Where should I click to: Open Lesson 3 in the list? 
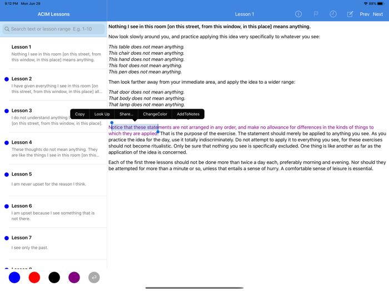click(x=53, y=116)
